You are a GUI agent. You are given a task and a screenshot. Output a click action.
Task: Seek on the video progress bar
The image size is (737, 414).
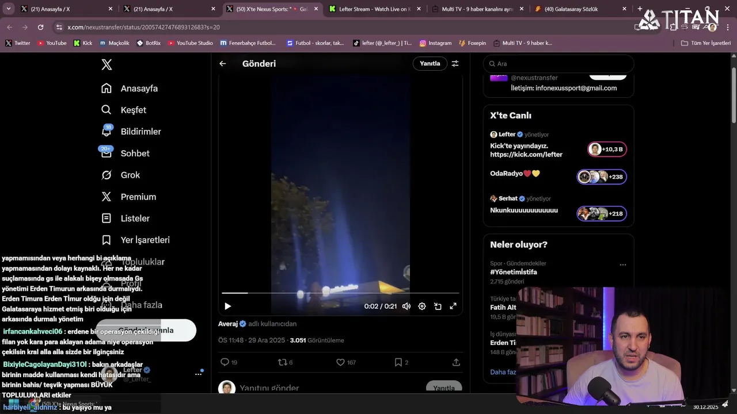[340, 293]
